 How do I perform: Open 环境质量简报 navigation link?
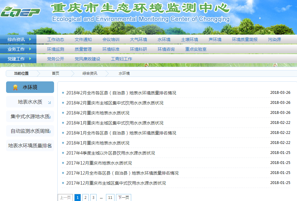pyautogui.click(x=245, y=39)
